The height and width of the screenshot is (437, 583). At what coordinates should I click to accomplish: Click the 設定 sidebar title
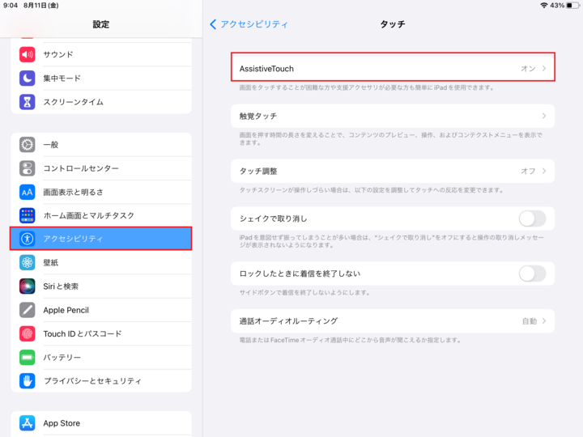(x=101, y=24)
